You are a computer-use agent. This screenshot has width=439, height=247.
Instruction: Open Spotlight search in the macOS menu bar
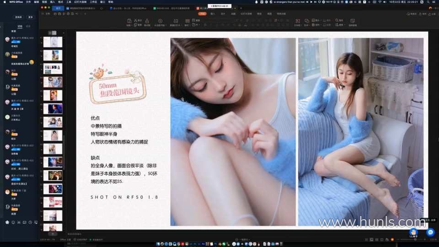point(428,2)
